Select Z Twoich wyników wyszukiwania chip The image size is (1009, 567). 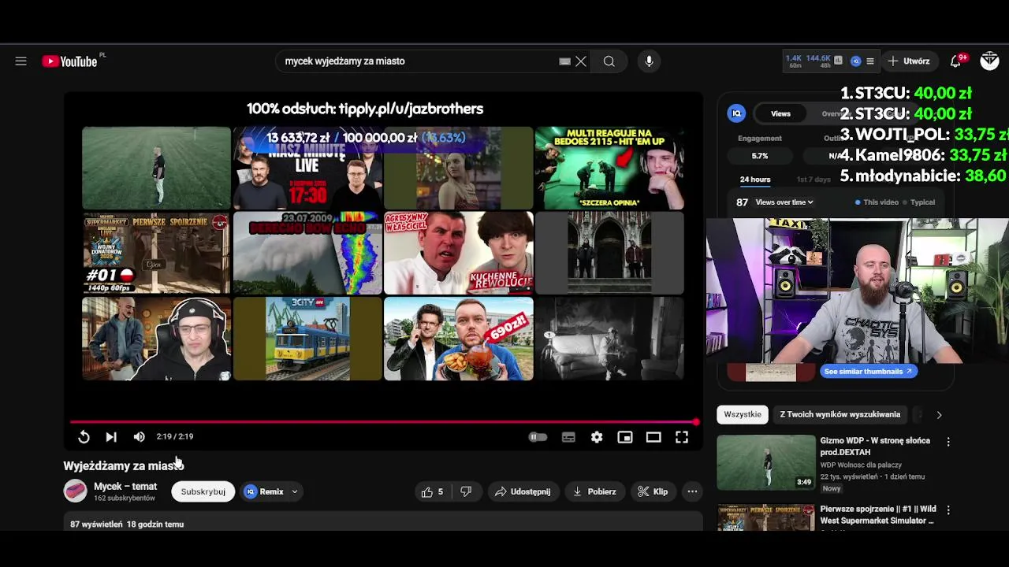tap(840, 414)
